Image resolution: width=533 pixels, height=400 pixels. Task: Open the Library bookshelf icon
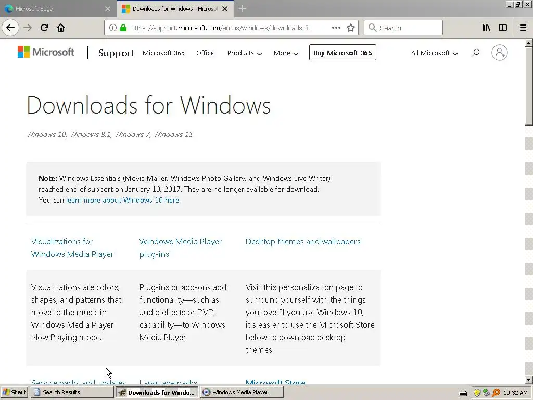coord(486,28)
